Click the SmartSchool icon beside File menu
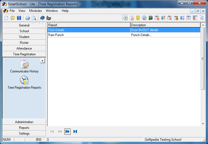The width and height of the screenshot is (208, 144). click(x=6, y=11)
